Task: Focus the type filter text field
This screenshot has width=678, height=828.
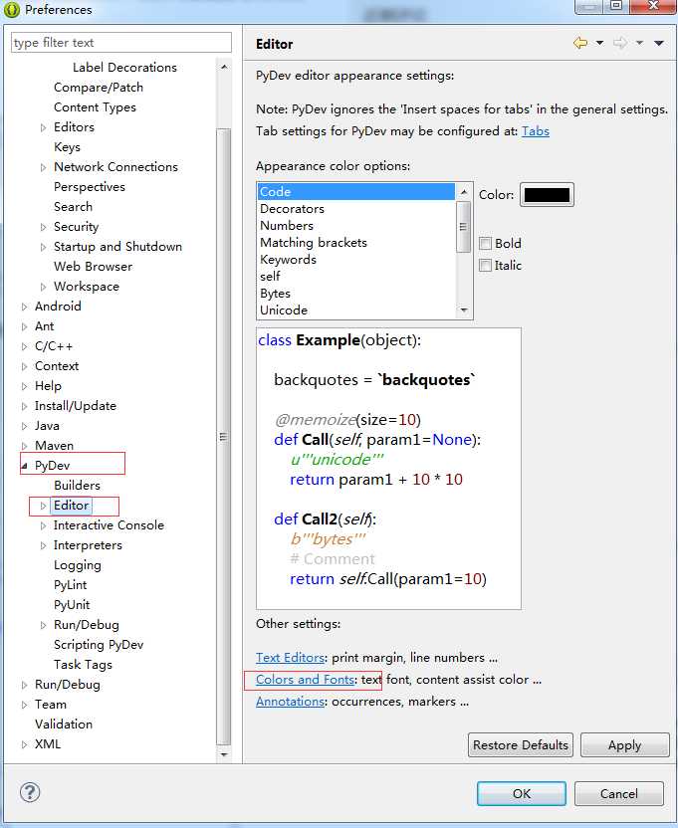Action: (x=121, y=42)
